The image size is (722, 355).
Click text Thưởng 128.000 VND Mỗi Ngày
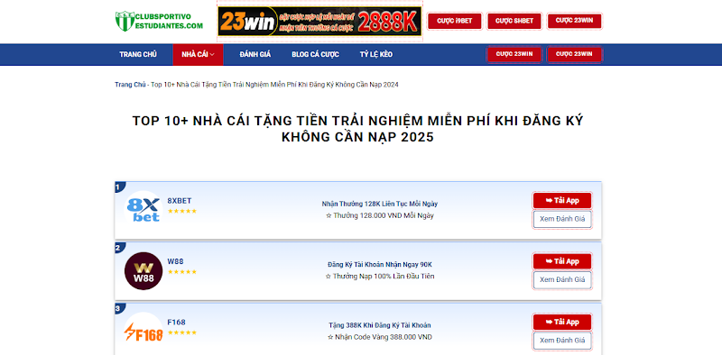[x=380, y=215]
